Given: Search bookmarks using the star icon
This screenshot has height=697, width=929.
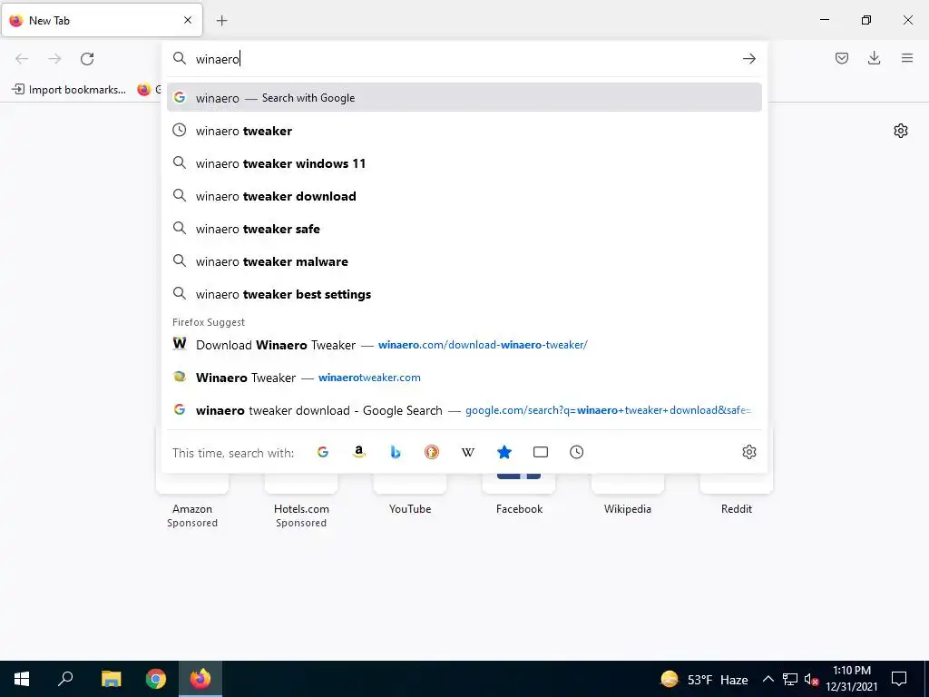Looking at the screenshot, I should point(504,452).
